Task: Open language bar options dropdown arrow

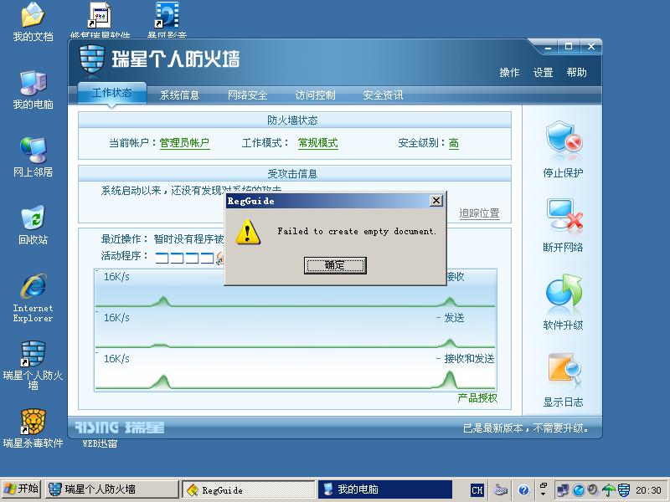Action: (544, 494)
